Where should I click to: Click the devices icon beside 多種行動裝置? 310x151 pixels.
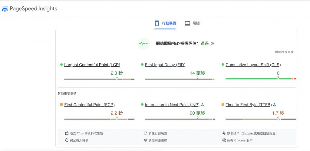[x=146, y=133]
